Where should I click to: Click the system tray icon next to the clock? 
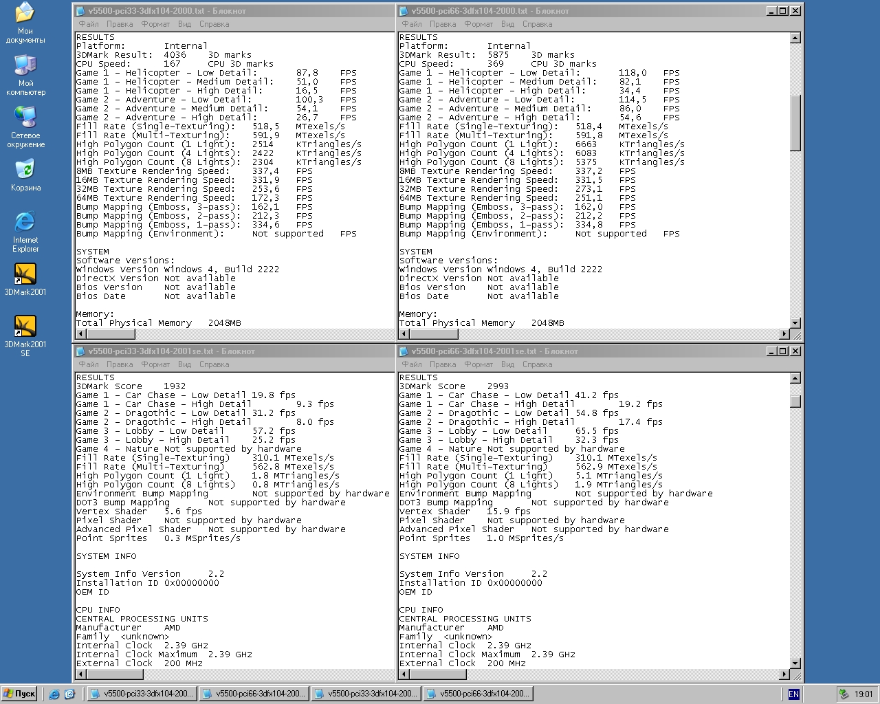844,694
